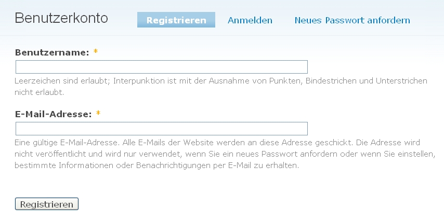Click the e-mail description paragraph below the field
Screen dimensions: 444x222
(x=224, y=154)
